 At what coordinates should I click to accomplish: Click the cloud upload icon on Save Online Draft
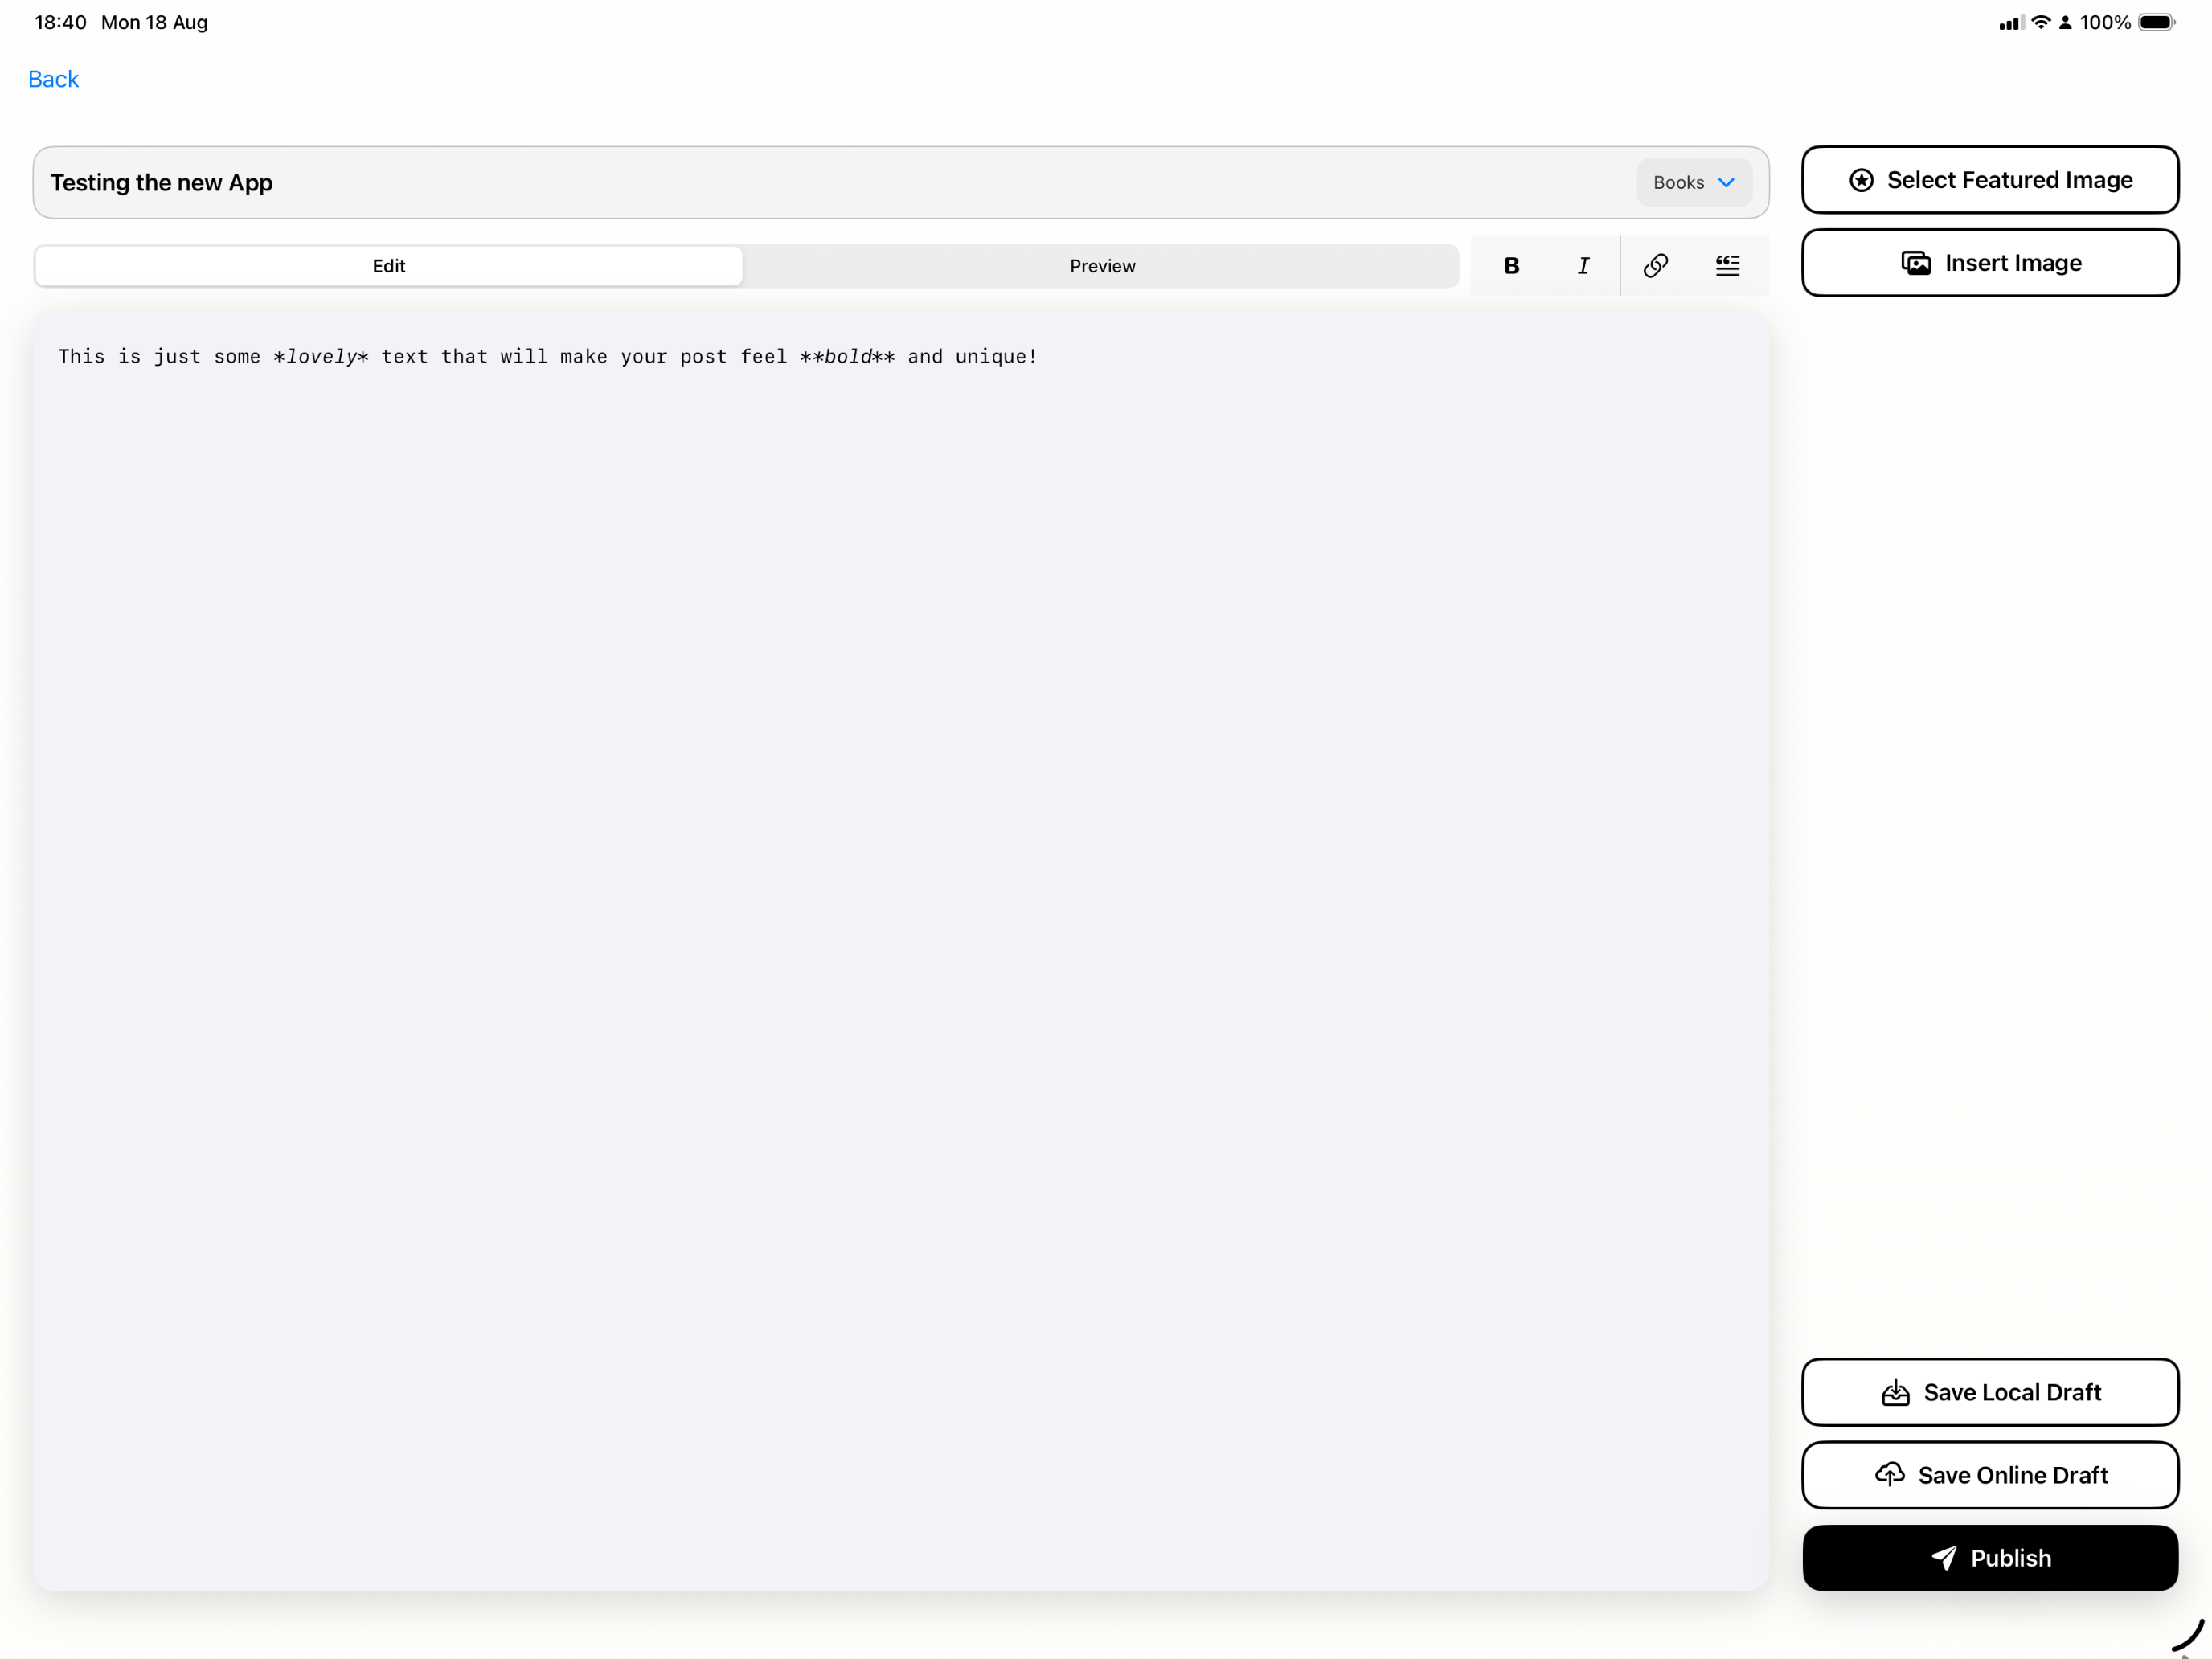pos(1890,1475)
